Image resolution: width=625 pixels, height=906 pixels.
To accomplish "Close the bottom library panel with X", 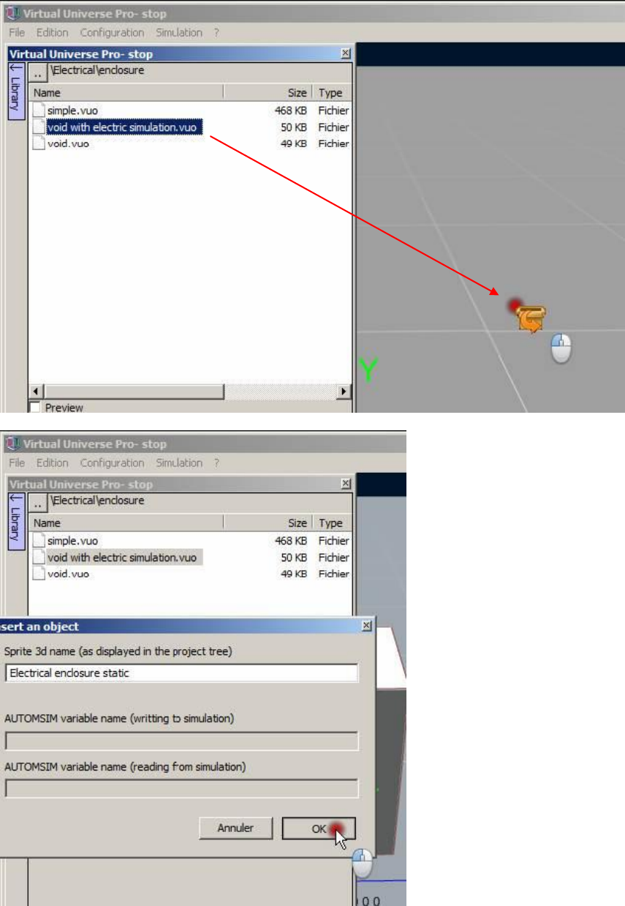I will pos(346,484).
